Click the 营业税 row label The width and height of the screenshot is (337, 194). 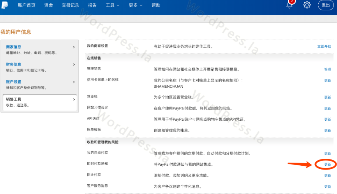click(92, 96)
